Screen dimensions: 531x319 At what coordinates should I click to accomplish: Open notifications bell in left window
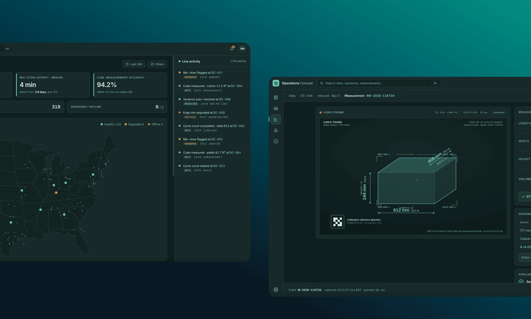coord(232,49)
